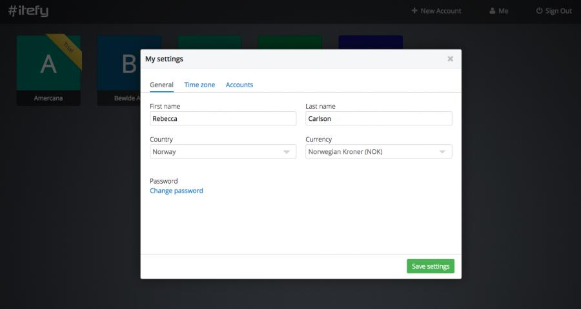The width and height of the screenshot is (581, 309).
Task: Click the #itefy logo
Action: 28,11
